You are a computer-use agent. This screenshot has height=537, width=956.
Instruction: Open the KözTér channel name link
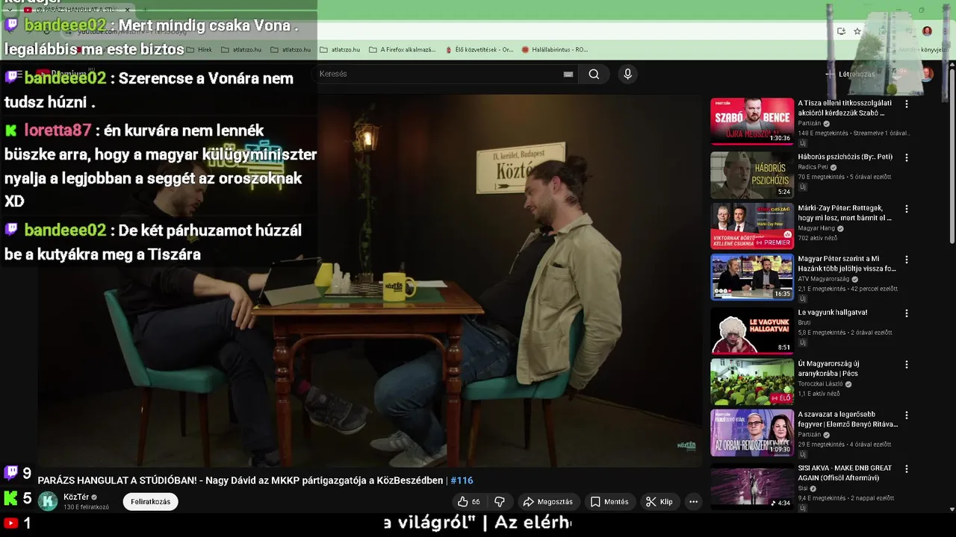pyautogui.click(x=76, y=497)
